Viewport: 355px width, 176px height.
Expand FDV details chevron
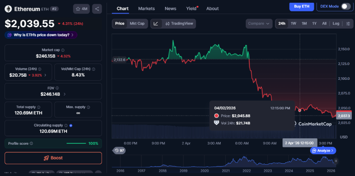tap(64, 94)
